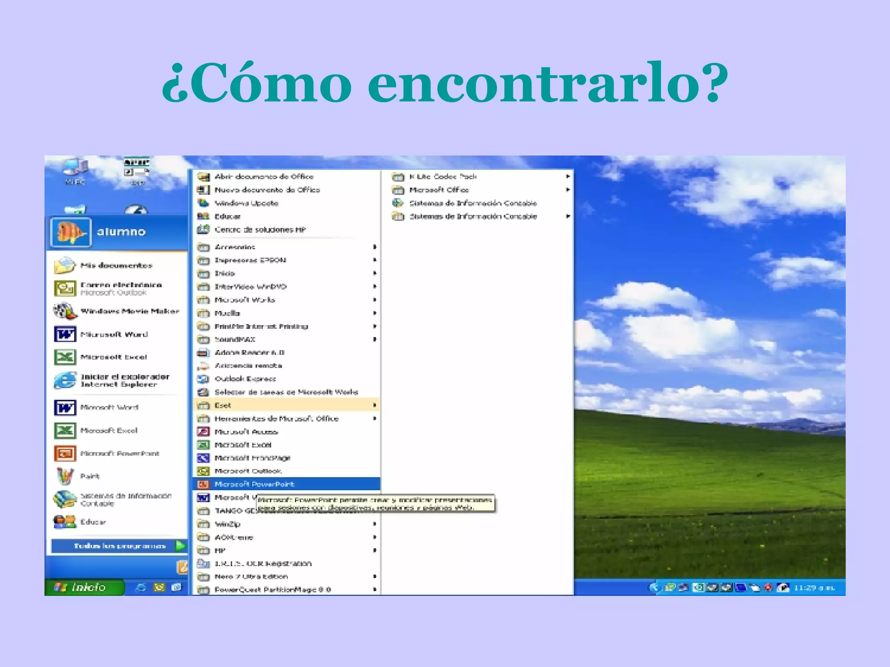890x667 pixels.
Task: Click the recent Microsoft Word icon in left column
Action: (x=65, y=407)
